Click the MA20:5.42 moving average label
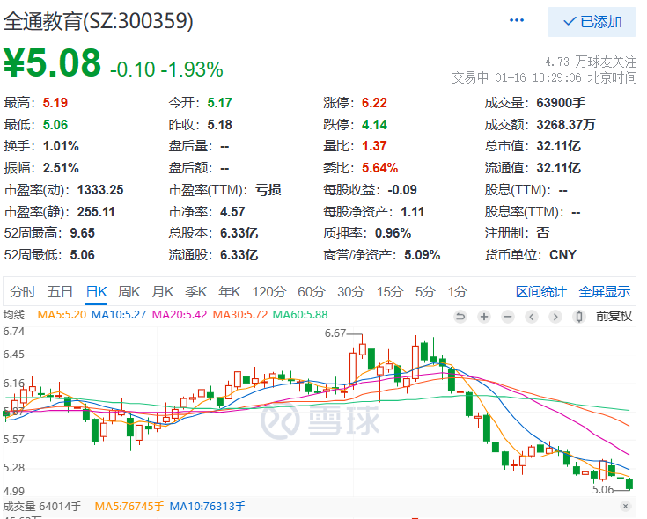This screenshot has width=647, height=519. 180,315
